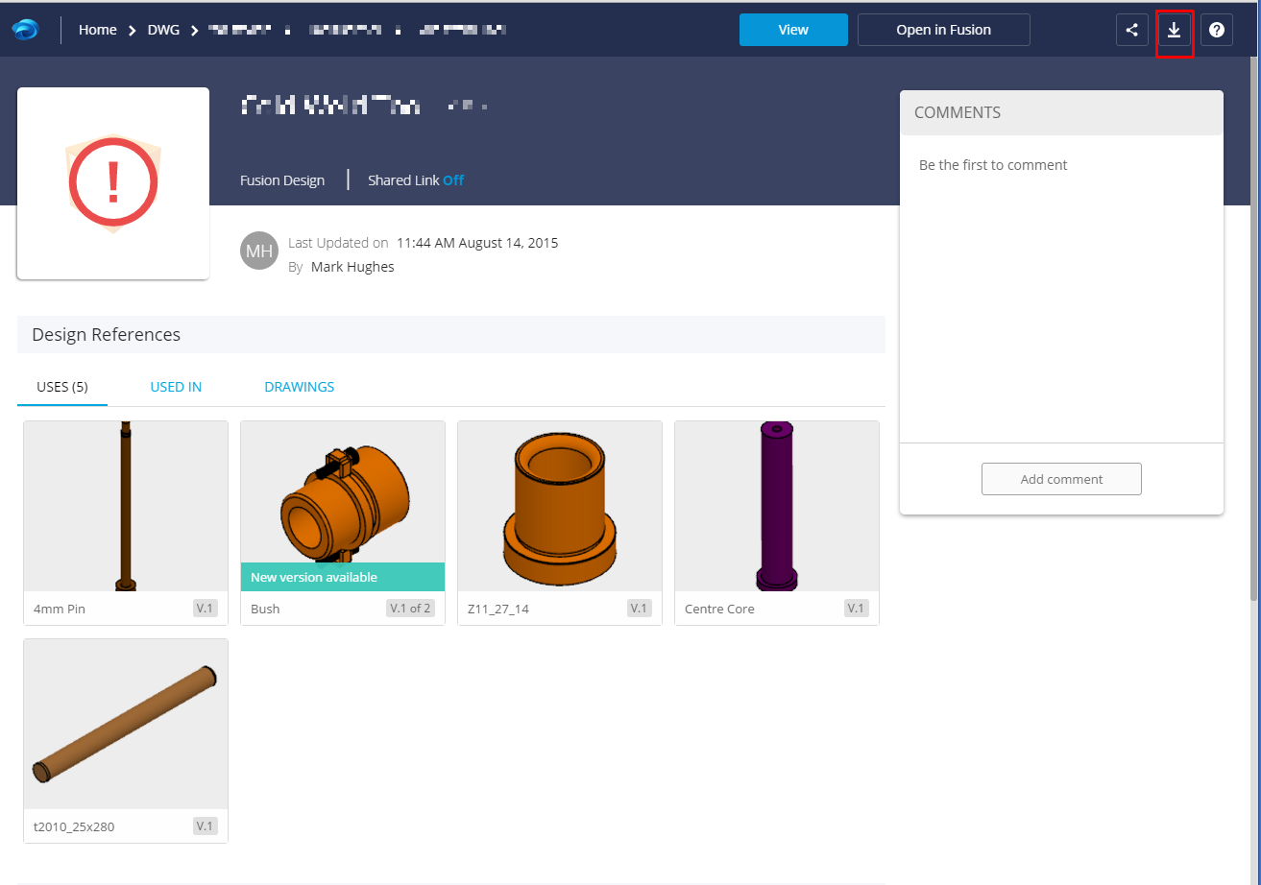1261x885 pixels.
Task: Click the A360 logo in top-left corner
Action: click(x=26, y=29)
